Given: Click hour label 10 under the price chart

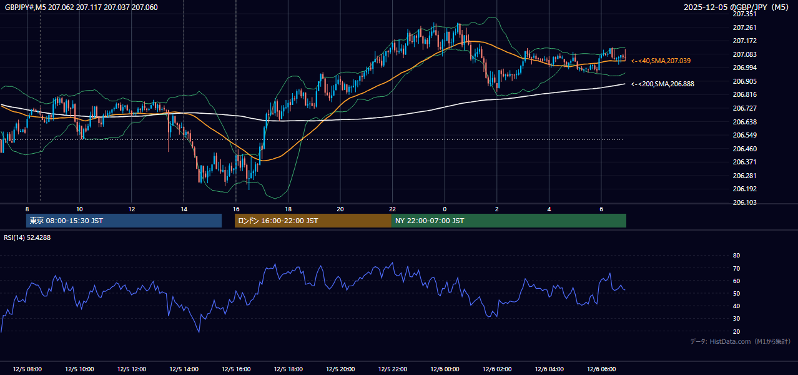Looking at the screenshot, I should 79,209.
